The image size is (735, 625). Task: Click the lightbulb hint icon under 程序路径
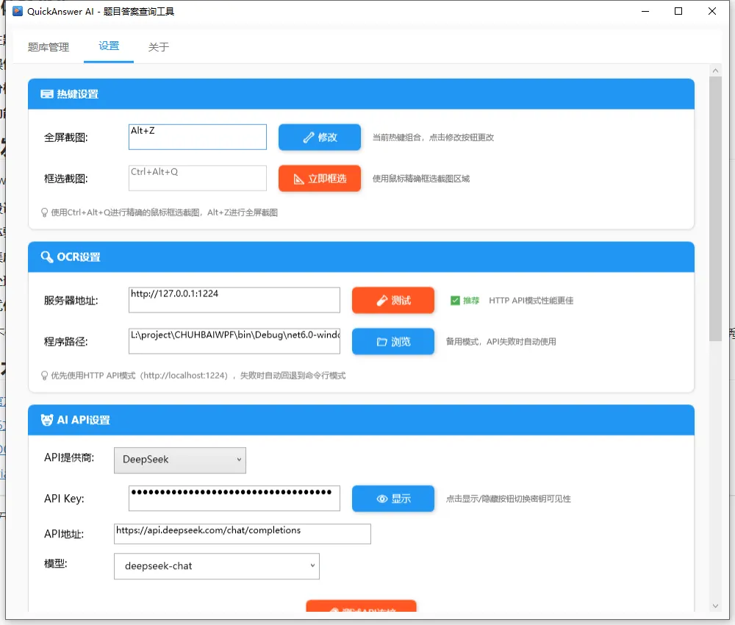point(44,376)
